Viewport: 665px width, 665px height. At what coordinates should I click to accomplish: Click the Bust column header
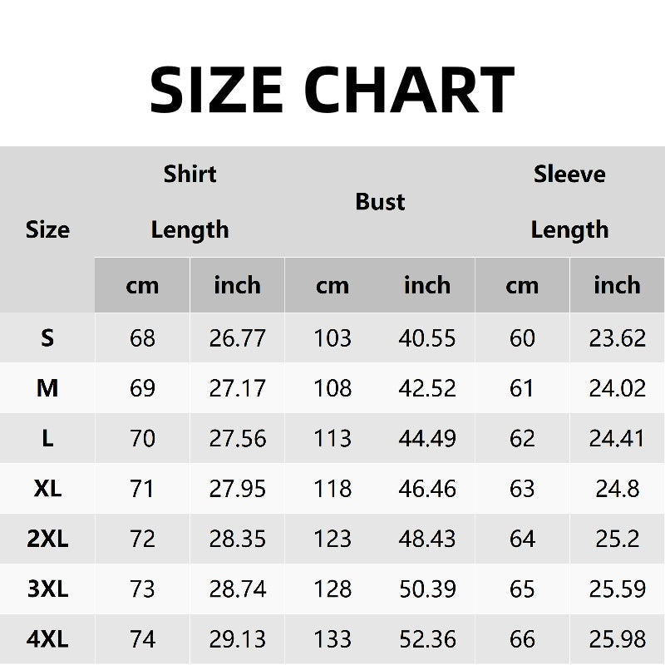(380, 202)
